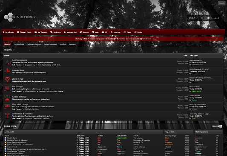The width and height of the screenshot is (227, 156).
Task: Switch to the Groups tab
Action: 72,44
